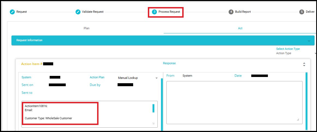Open the Process Request step label
This screenshot has width=317, height=132.
[169, 12]
